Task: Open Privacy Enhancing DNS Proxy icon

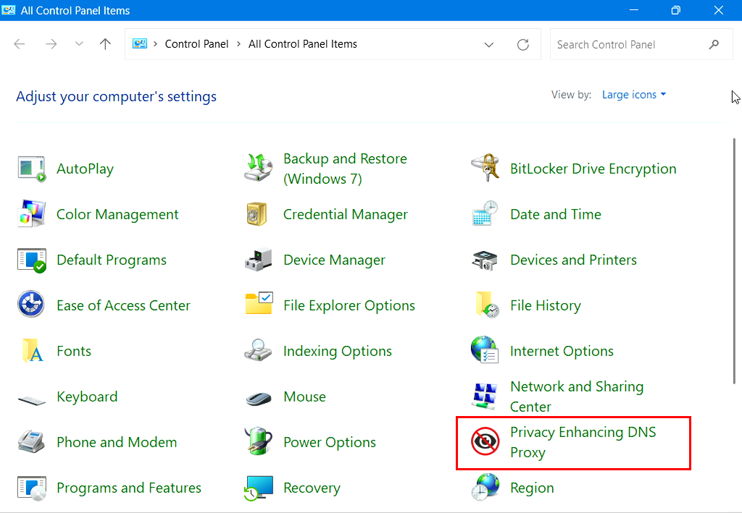Action: (x=485, y=442)
